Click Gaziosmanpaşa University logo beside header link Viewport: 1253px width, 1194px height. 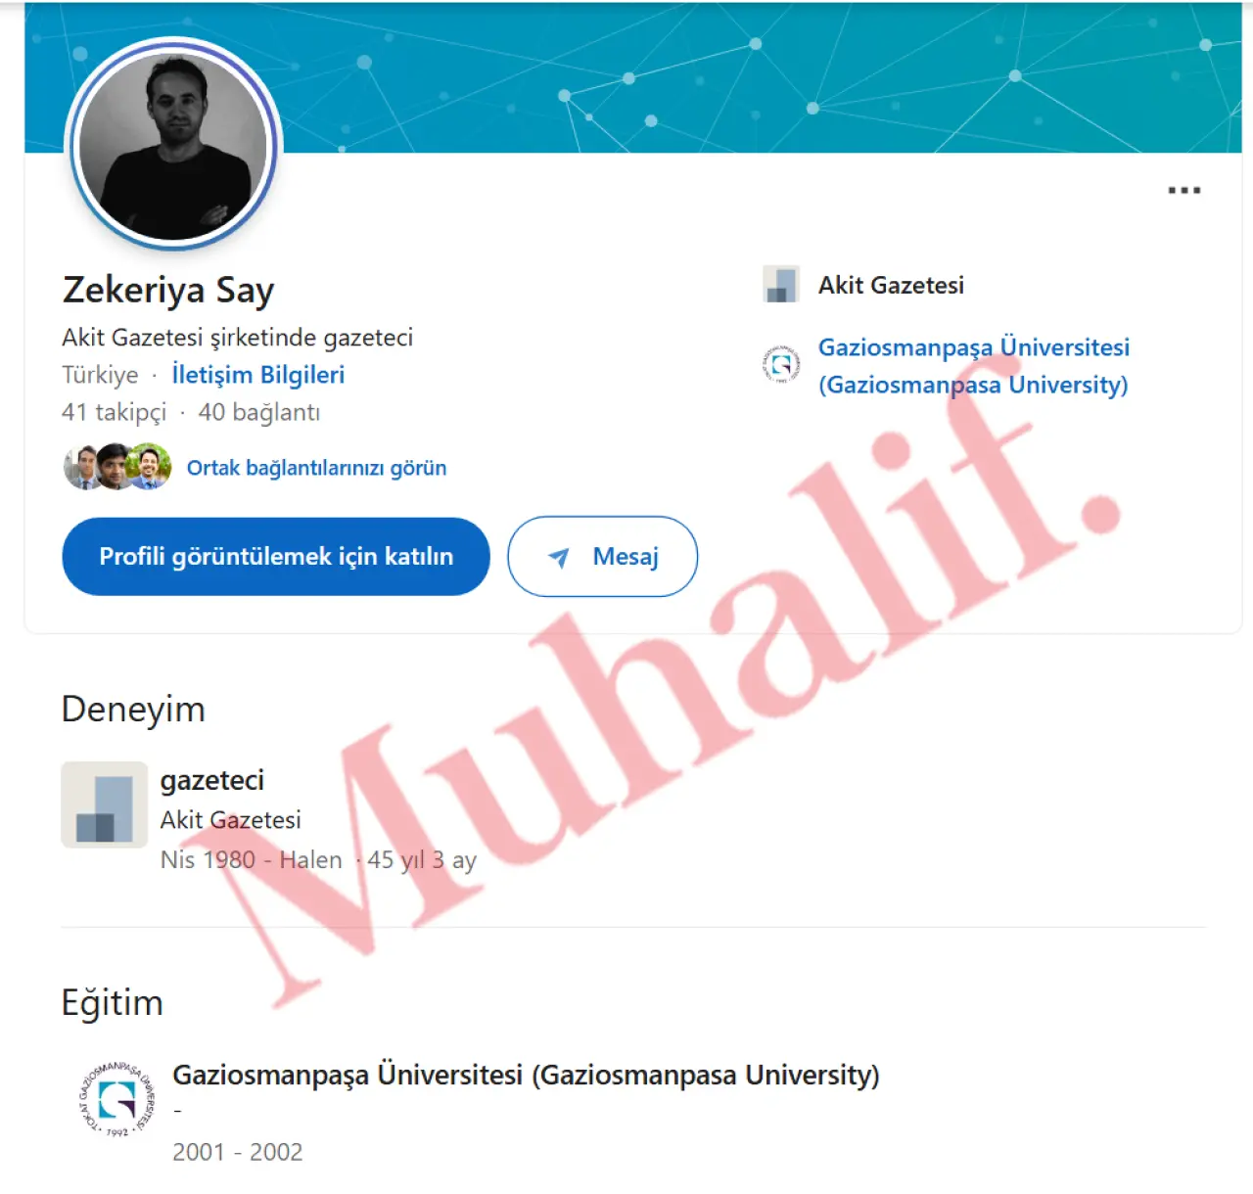tap(781, 364)
